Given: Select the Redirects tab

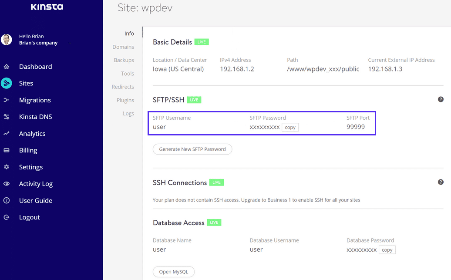Looking at the screenshot, I should click(x=123, y=87).
